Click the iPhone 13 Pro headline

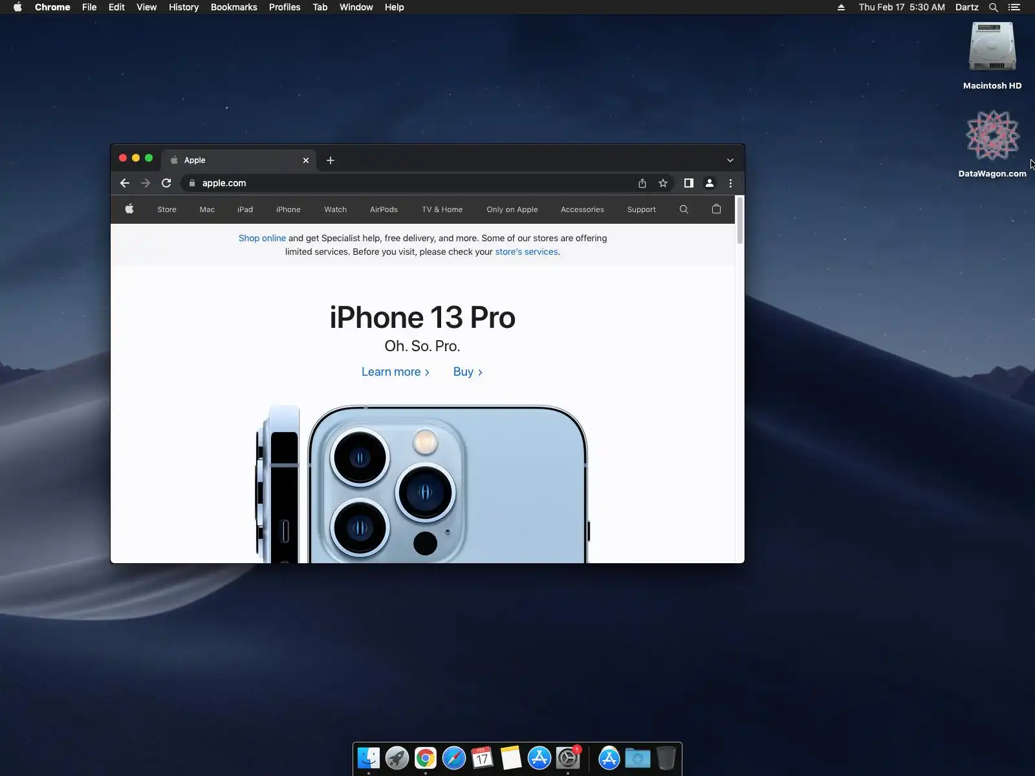422,318
